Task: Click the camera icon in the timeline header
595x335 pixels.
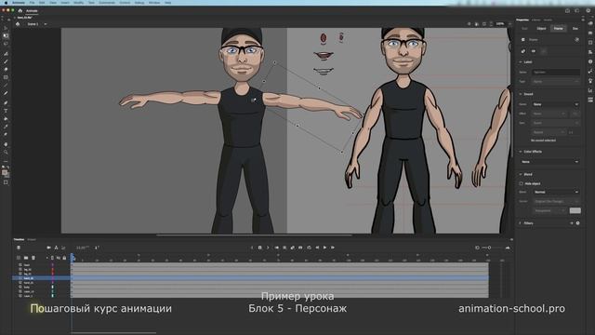Action: [x=48, y=248]
